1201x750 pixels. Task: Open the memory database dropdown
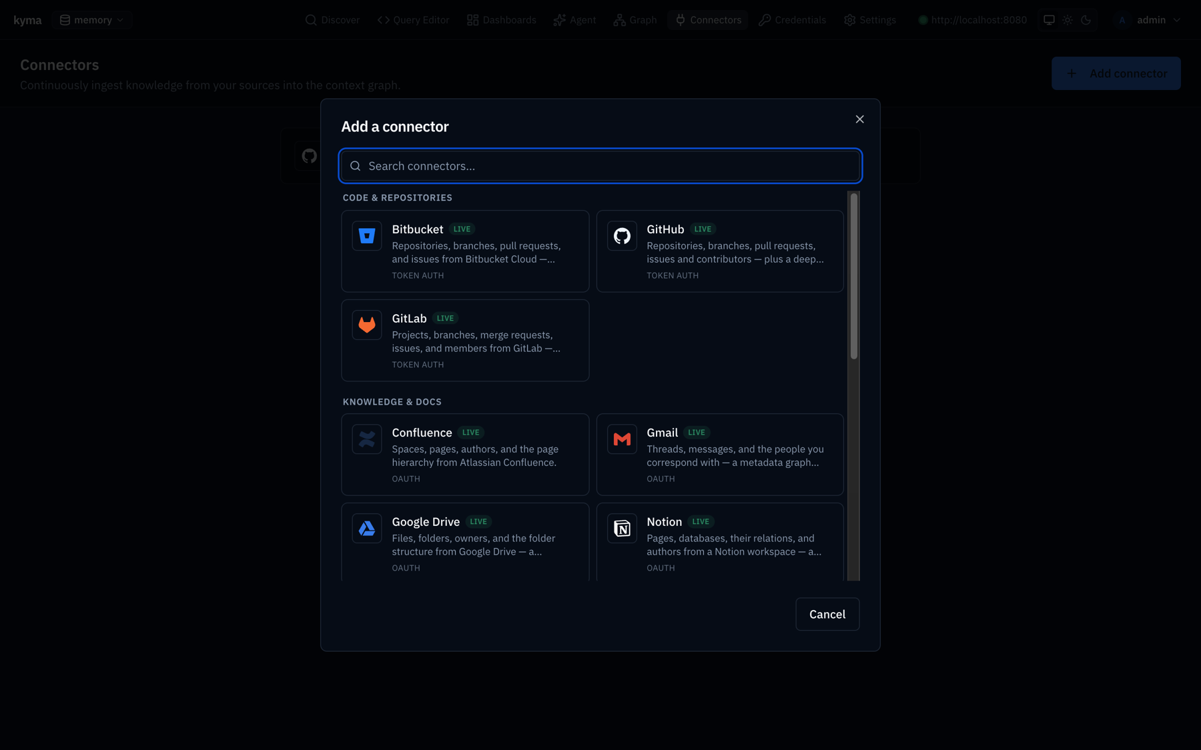coord(92,20)
